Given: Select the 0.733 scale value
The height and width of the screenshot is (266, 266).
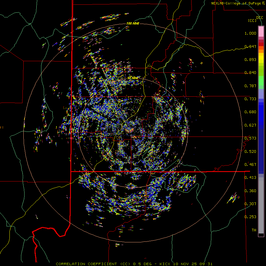Looking at the screenshot, I should coord(250,99).
